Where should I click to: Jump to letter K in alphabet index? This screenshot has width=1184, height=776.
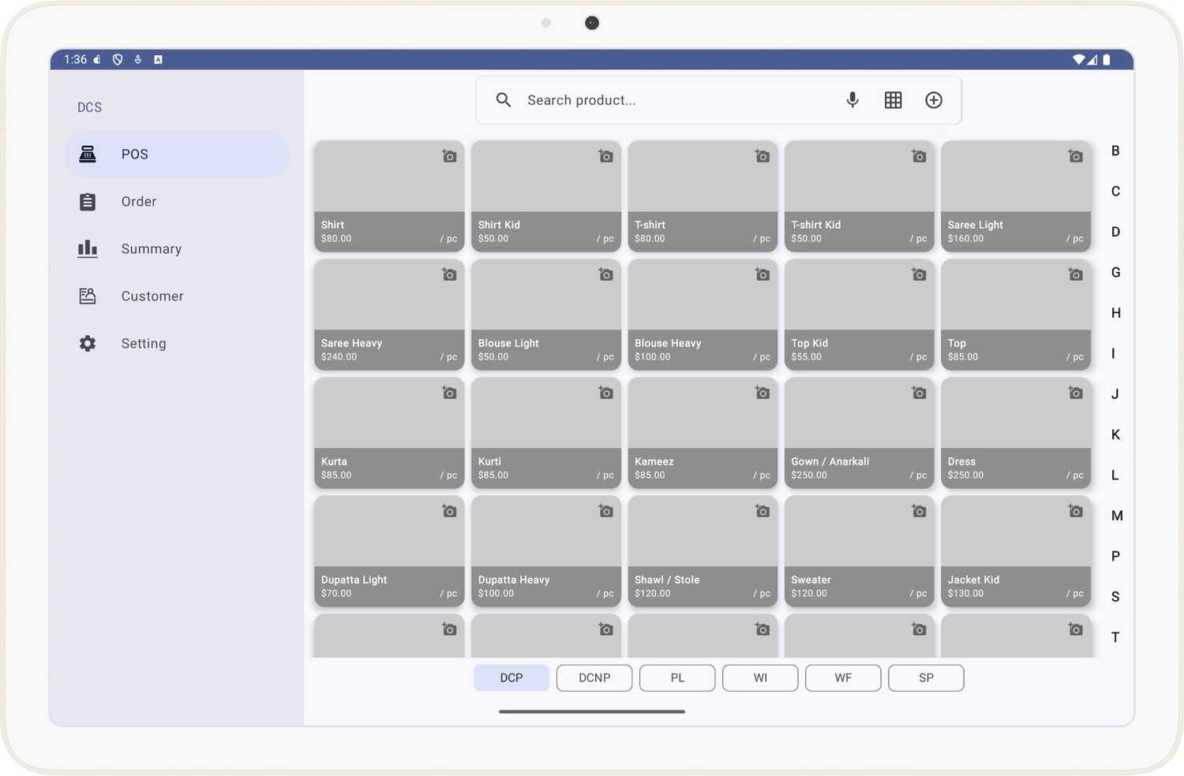click(x=1115, y=435)
